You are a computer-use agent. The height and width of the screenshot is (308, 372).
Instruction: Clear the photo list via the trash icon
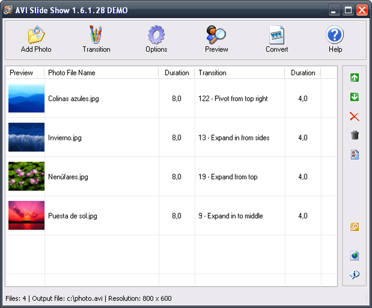(x=354, y=136)
